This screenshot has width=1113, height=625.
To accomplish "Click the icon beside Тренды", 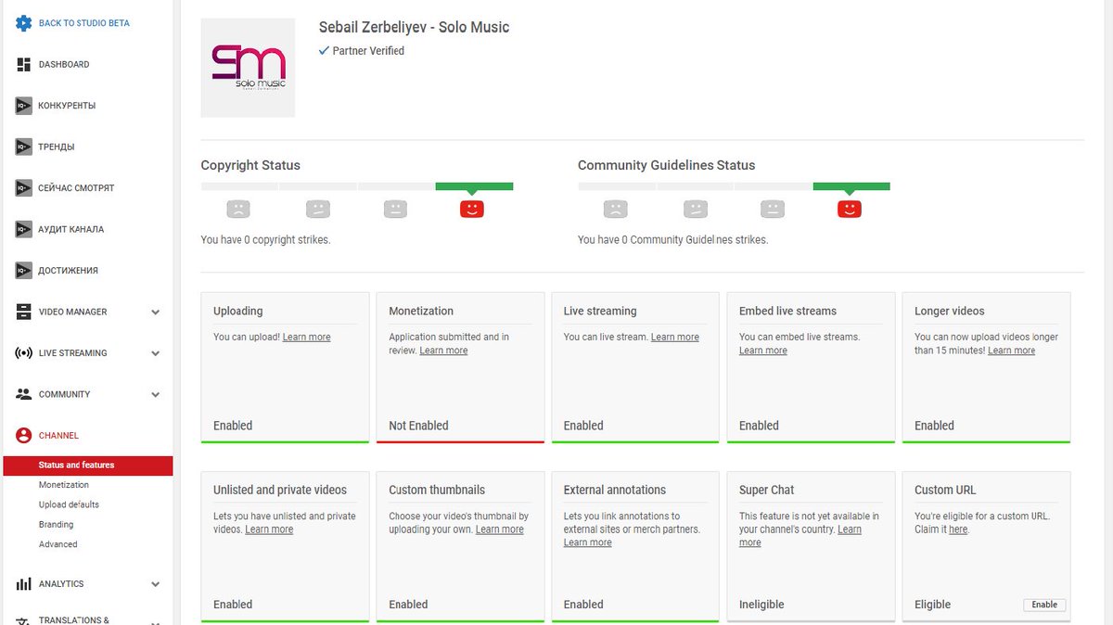I will pyautogui.click(x=23, y=147).
